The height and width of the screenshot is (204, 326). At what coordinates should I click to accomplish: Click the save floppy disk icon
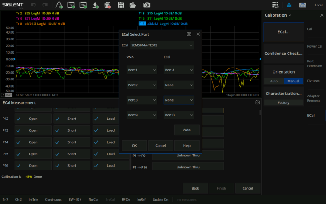coord(121,5)
